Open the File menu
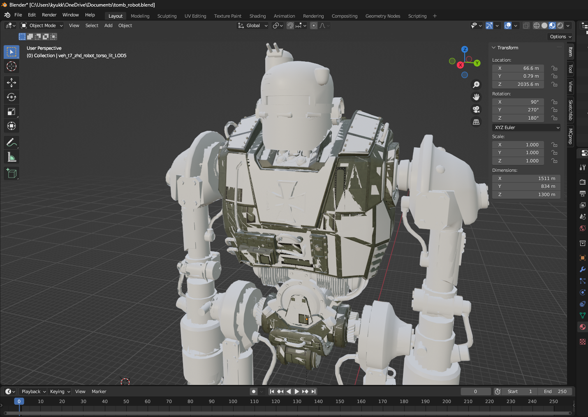This screenshot has width=588, height=417. click(18, 15)
